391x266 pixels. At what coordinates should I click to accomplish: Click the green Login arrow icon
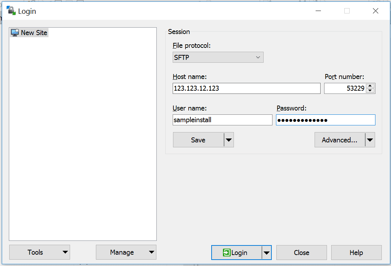(x=227, y=253)
